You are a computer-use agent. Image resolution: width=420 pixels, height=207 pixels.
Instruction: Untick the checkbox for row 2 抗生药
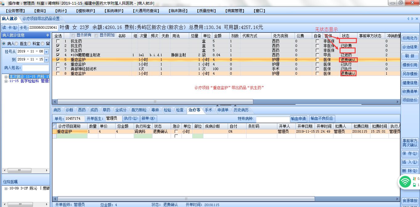[58, 46]
